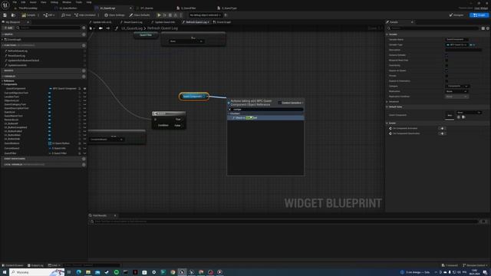
Task: Click the Branch node header
Action: click(x=169, y=113)
